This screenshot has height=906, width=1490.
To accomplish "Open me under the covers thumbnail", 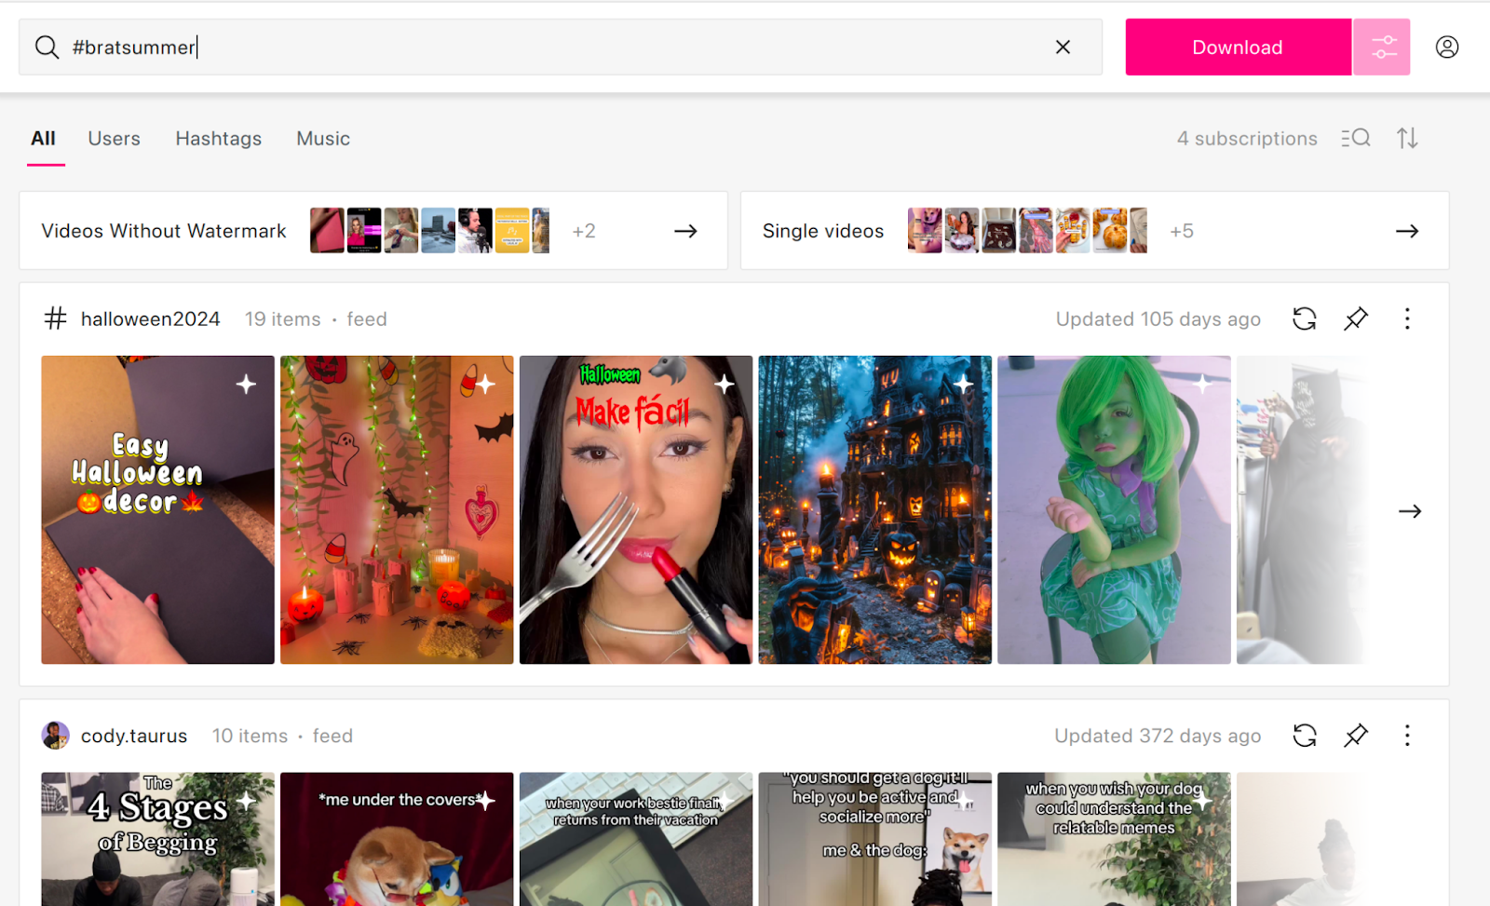I will coord(397,839).
